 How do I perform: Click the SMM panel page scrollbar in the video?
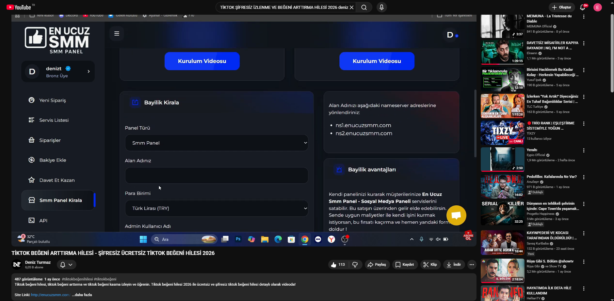pos(475,124)
